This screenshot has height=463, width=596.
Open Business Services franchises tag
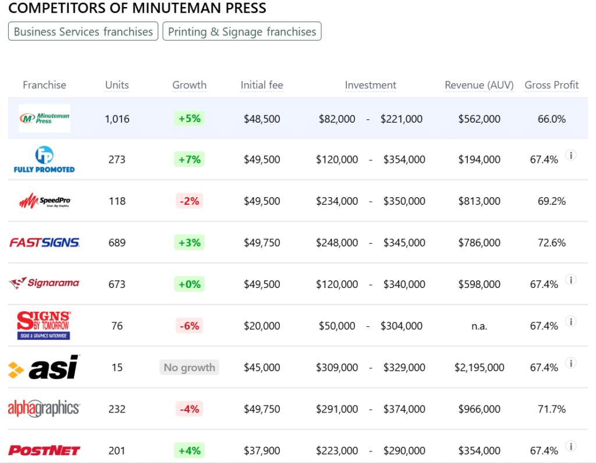[x=83, y=31]
